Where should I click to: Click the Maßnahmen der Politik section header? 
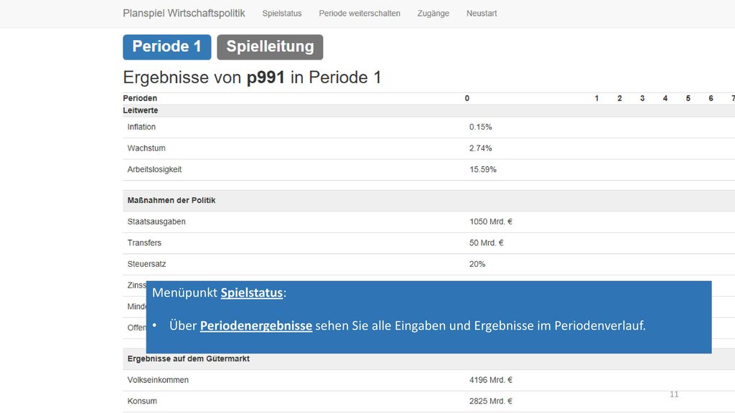pos(172,201)
